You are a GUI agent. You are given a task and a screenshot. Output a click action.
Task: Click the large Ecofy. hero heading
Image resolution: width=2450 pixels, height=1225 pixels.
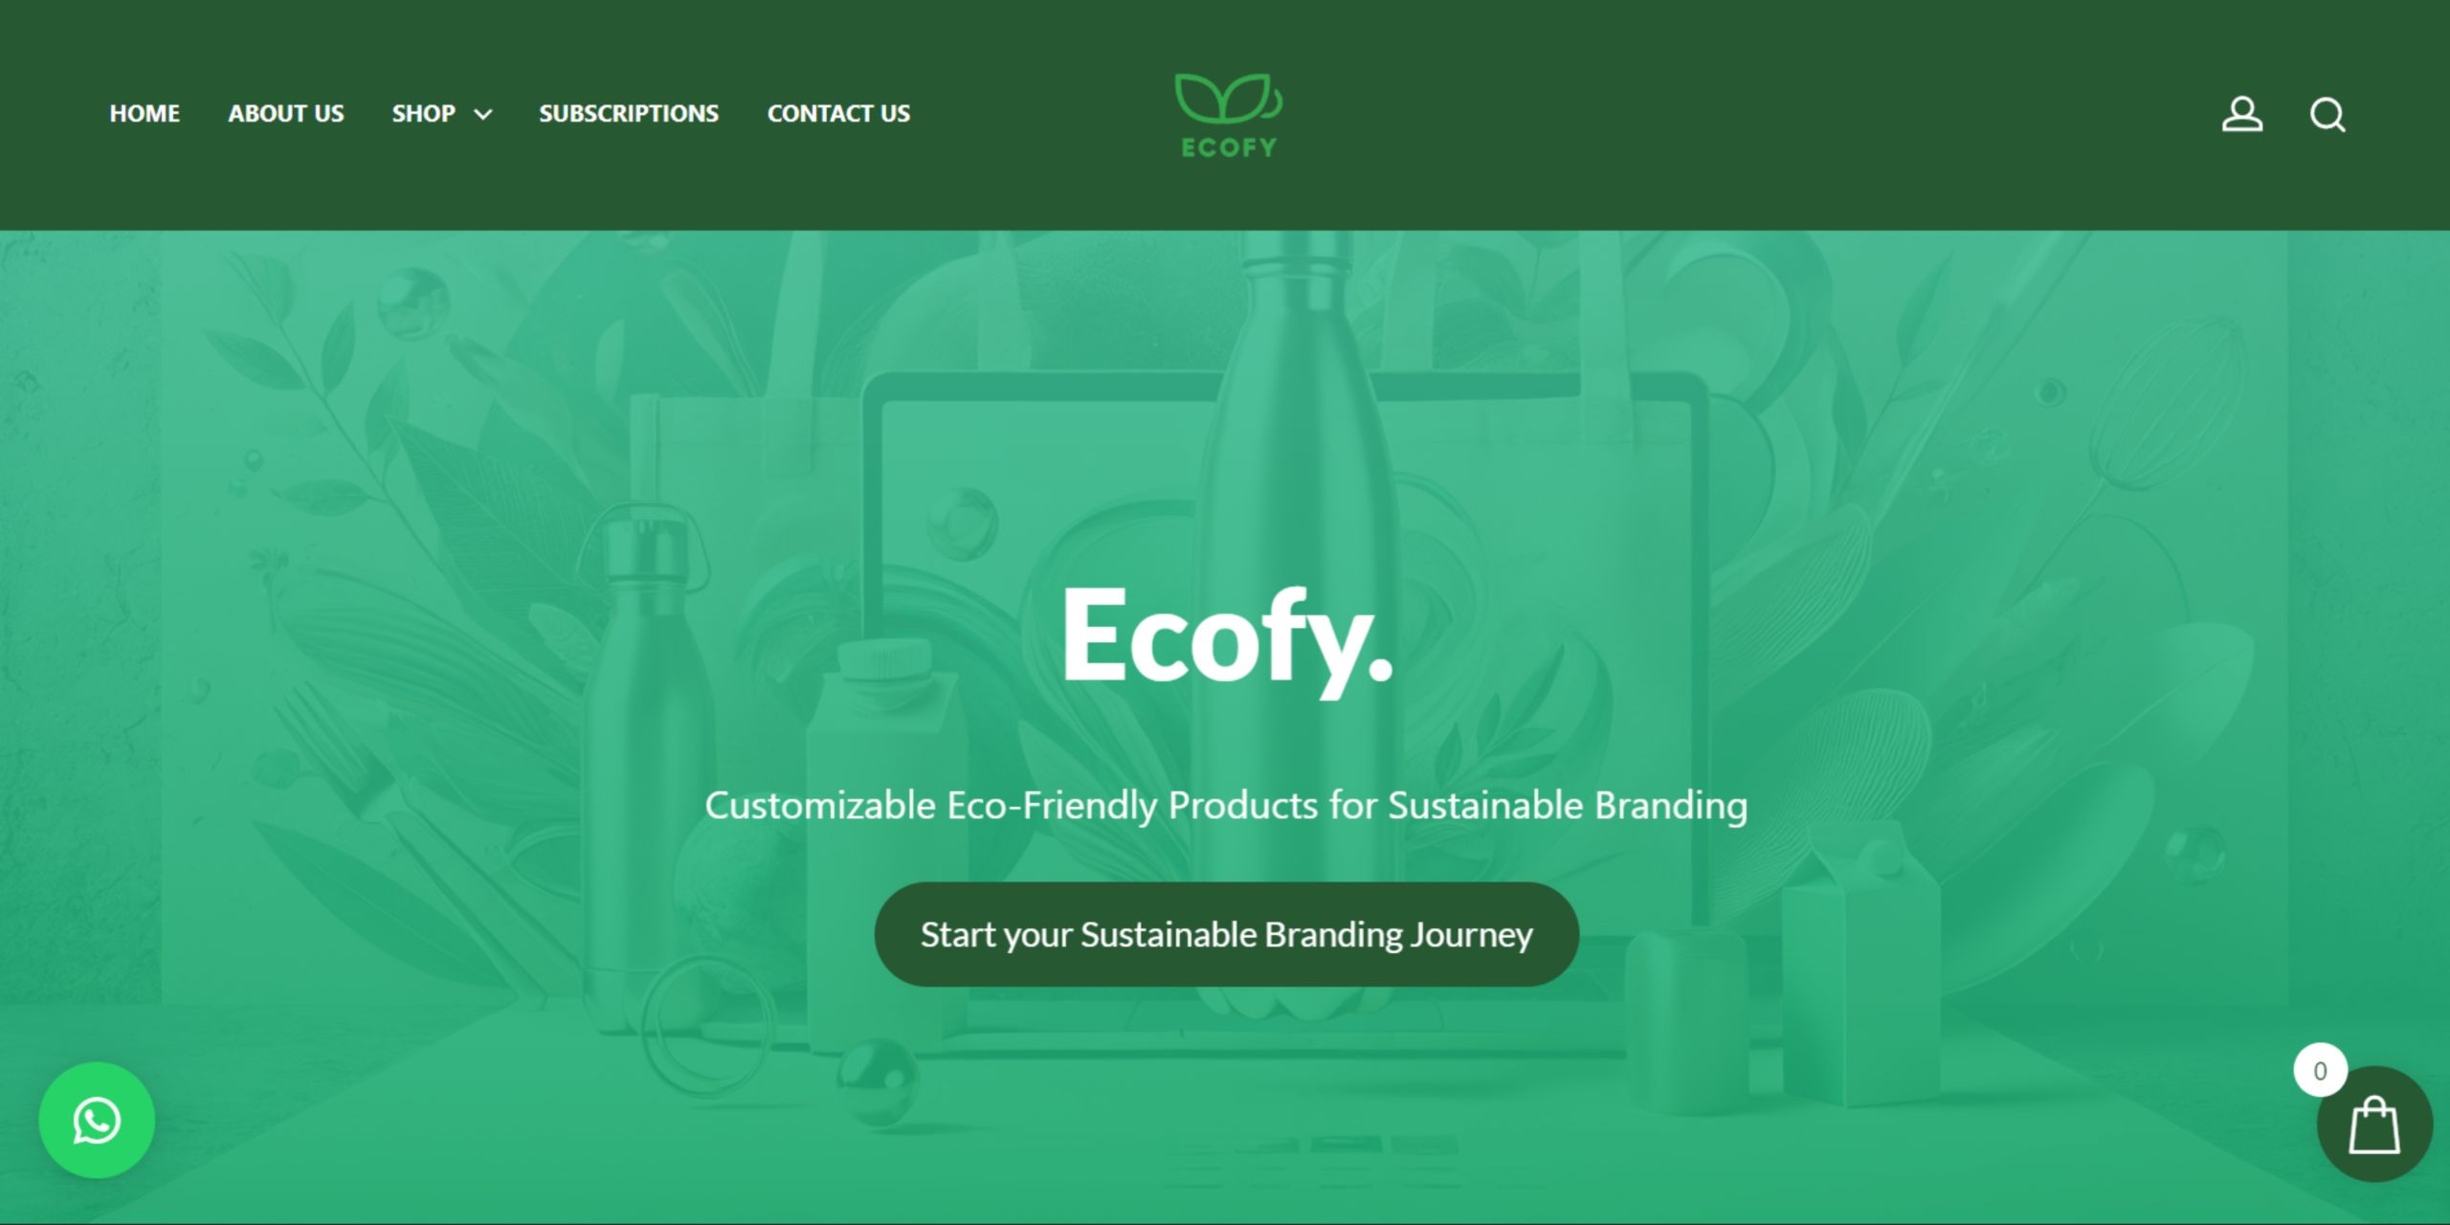click(x=1226, y=636)
